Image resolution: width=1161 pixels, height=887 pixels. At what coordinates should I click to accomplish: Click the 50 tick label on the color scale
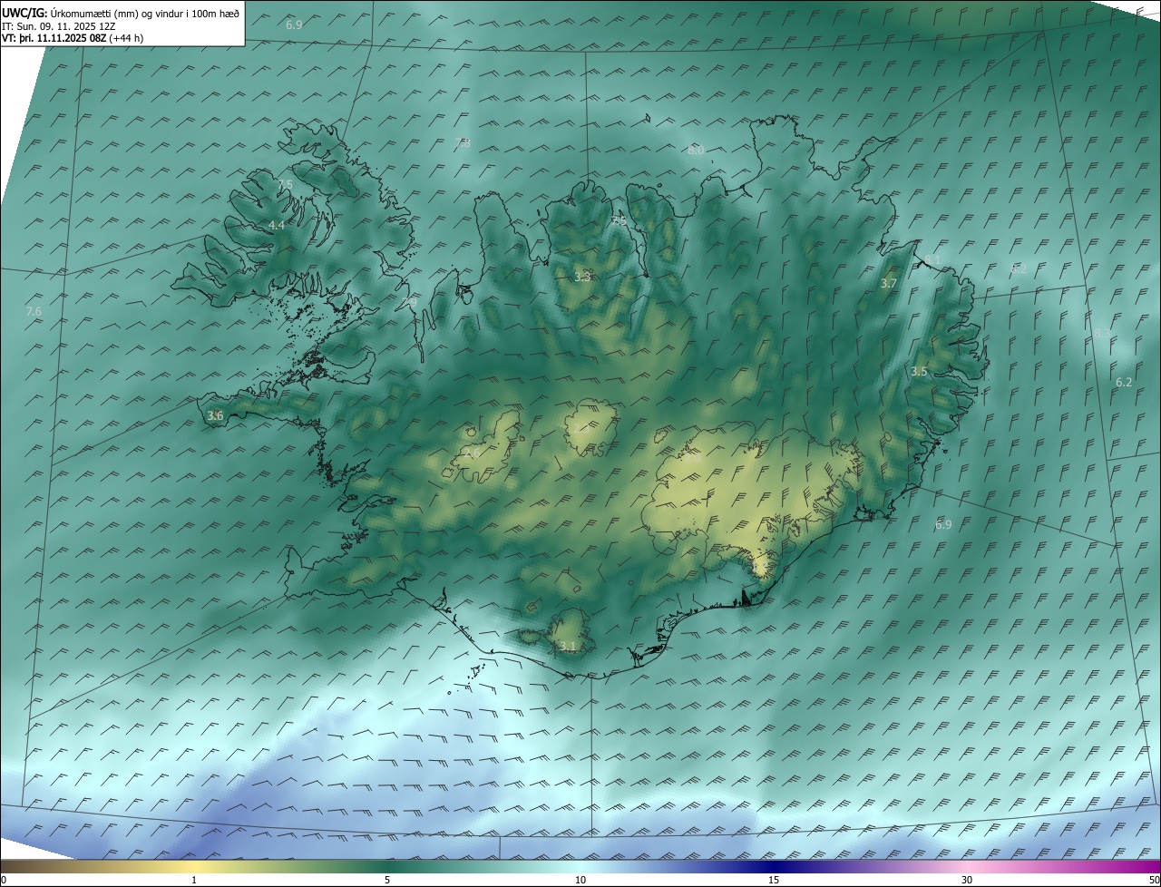pos(1154,880)
